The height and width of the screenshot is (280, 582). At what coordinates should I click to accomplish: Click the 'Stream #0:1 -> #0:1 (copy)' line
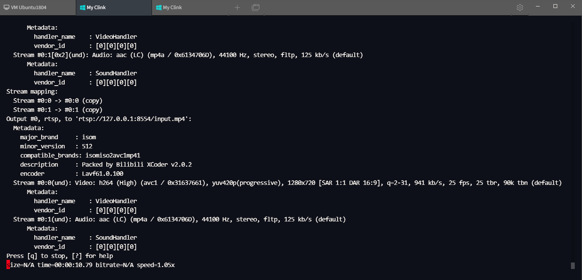(x=58, y=110)
